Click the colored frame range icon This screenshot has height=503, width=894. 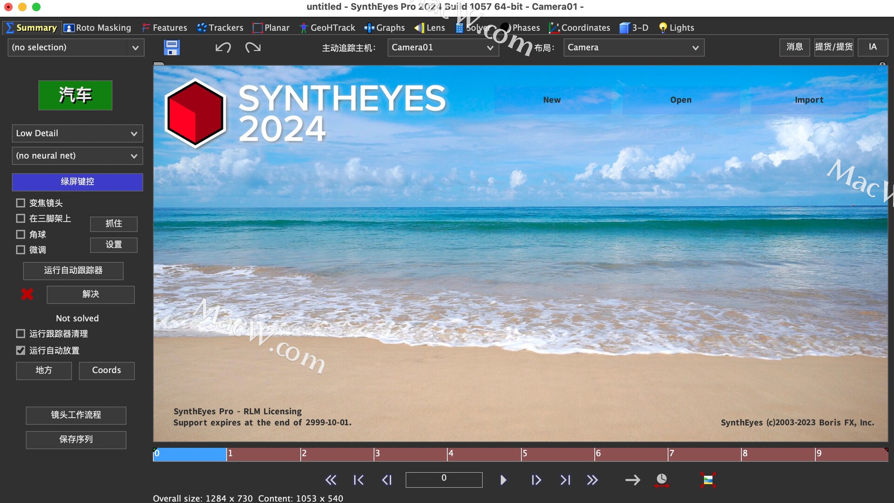tap(708, 480)
